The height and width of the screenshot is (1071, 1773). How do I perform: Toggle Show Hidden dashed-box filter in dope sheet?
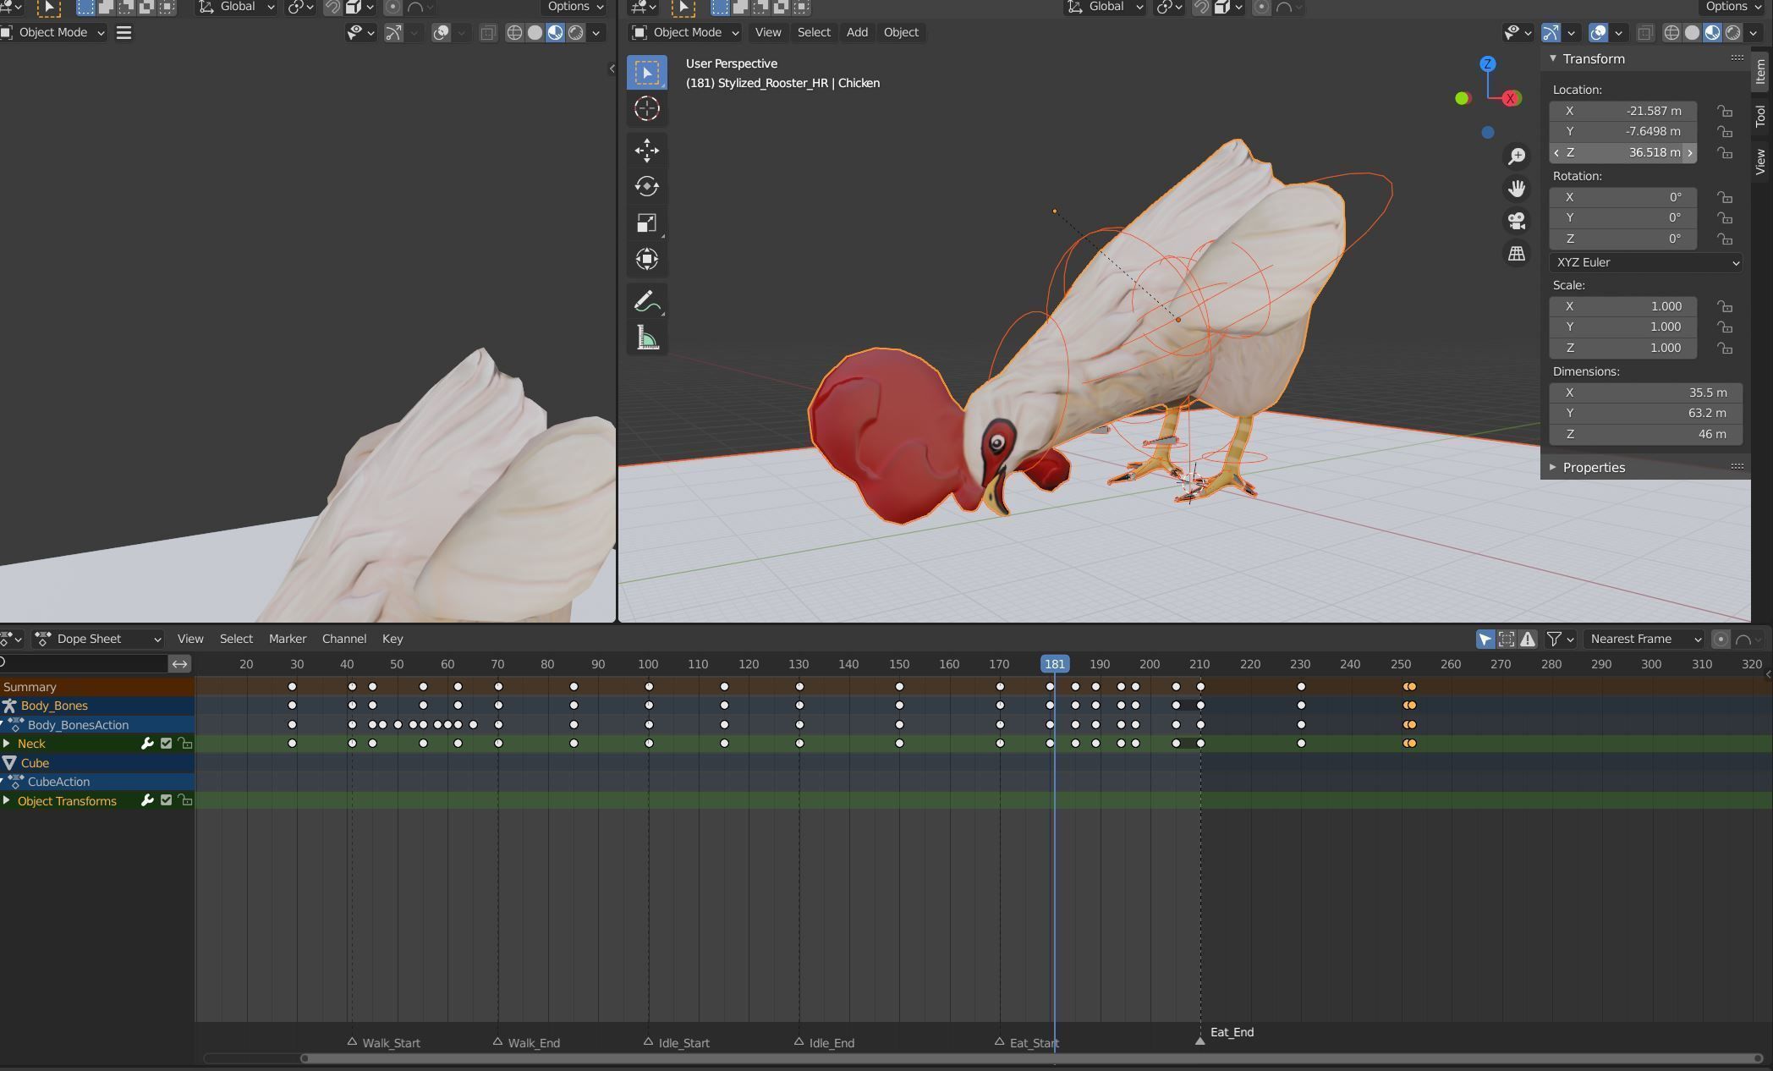click(1507, 639)
